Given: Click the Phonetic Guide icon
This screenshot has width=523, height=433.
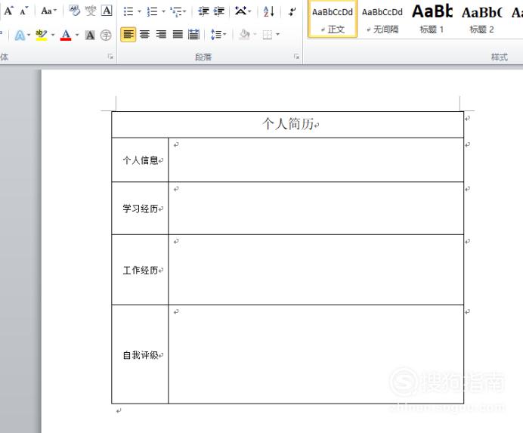Looking at the screenshot, I should coord(91,11).
